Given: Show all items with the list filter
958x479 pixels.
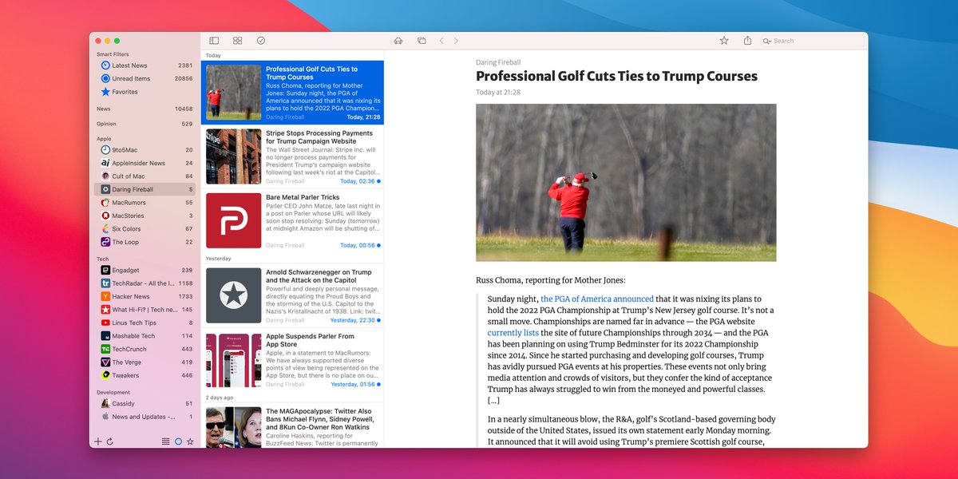Looking at the screenshot, I should pyautogui.click(x=165, y=441).
